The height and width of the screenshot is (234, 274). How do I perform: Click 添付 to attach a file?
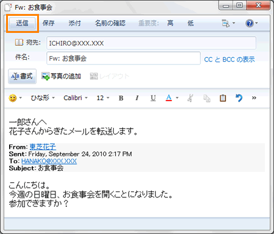(75, 23)
